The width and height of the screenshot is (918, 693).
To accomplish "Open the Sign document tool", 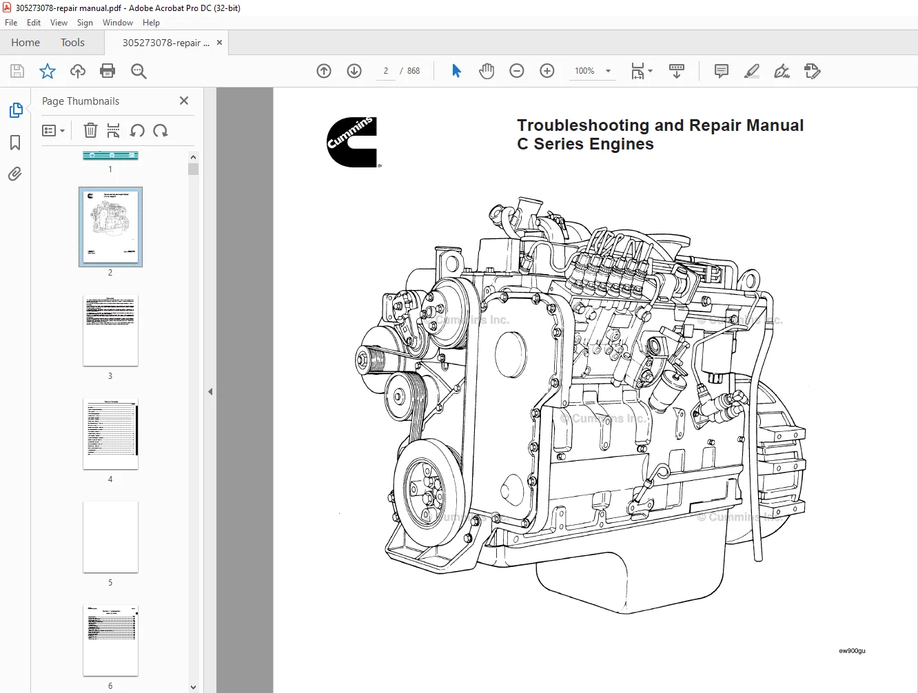I will 782,71.
